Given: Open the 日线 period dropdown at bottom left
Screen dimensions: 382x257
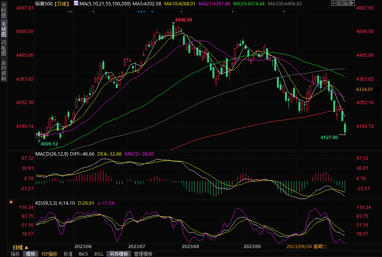Looking at the screenshot, I should 20,247.
